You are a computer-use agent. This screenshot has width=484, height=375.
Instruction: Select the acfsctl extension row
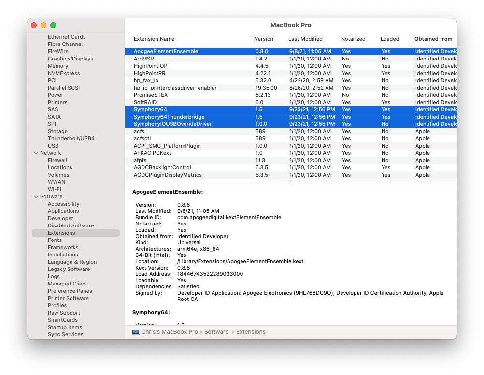pyautogui.click(x=291, y=139)
